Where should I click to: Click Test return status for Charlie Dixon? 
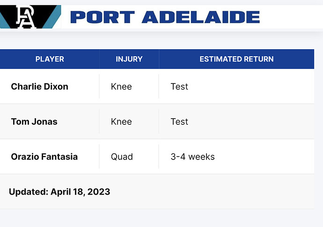point(179,86)
